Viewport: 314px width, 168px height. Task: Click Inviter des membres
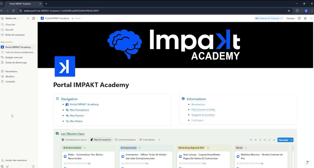[x=16, y=161]
